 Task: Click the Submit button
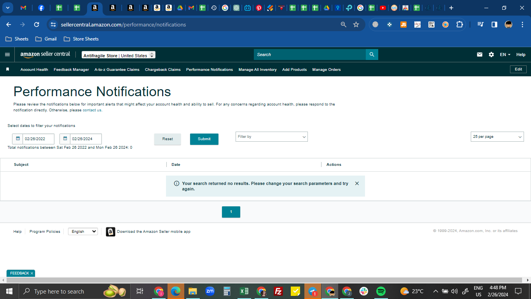click(x=204, y=139)
